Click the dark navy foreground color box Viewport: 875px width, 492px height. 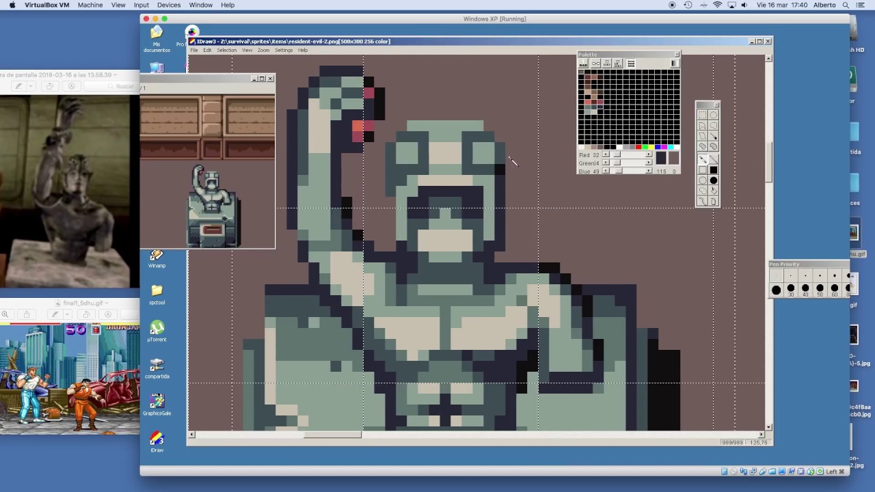click(x=661, y=158)
